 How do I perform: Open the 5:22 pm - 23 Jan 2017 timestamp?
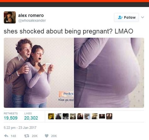(20, 128)
